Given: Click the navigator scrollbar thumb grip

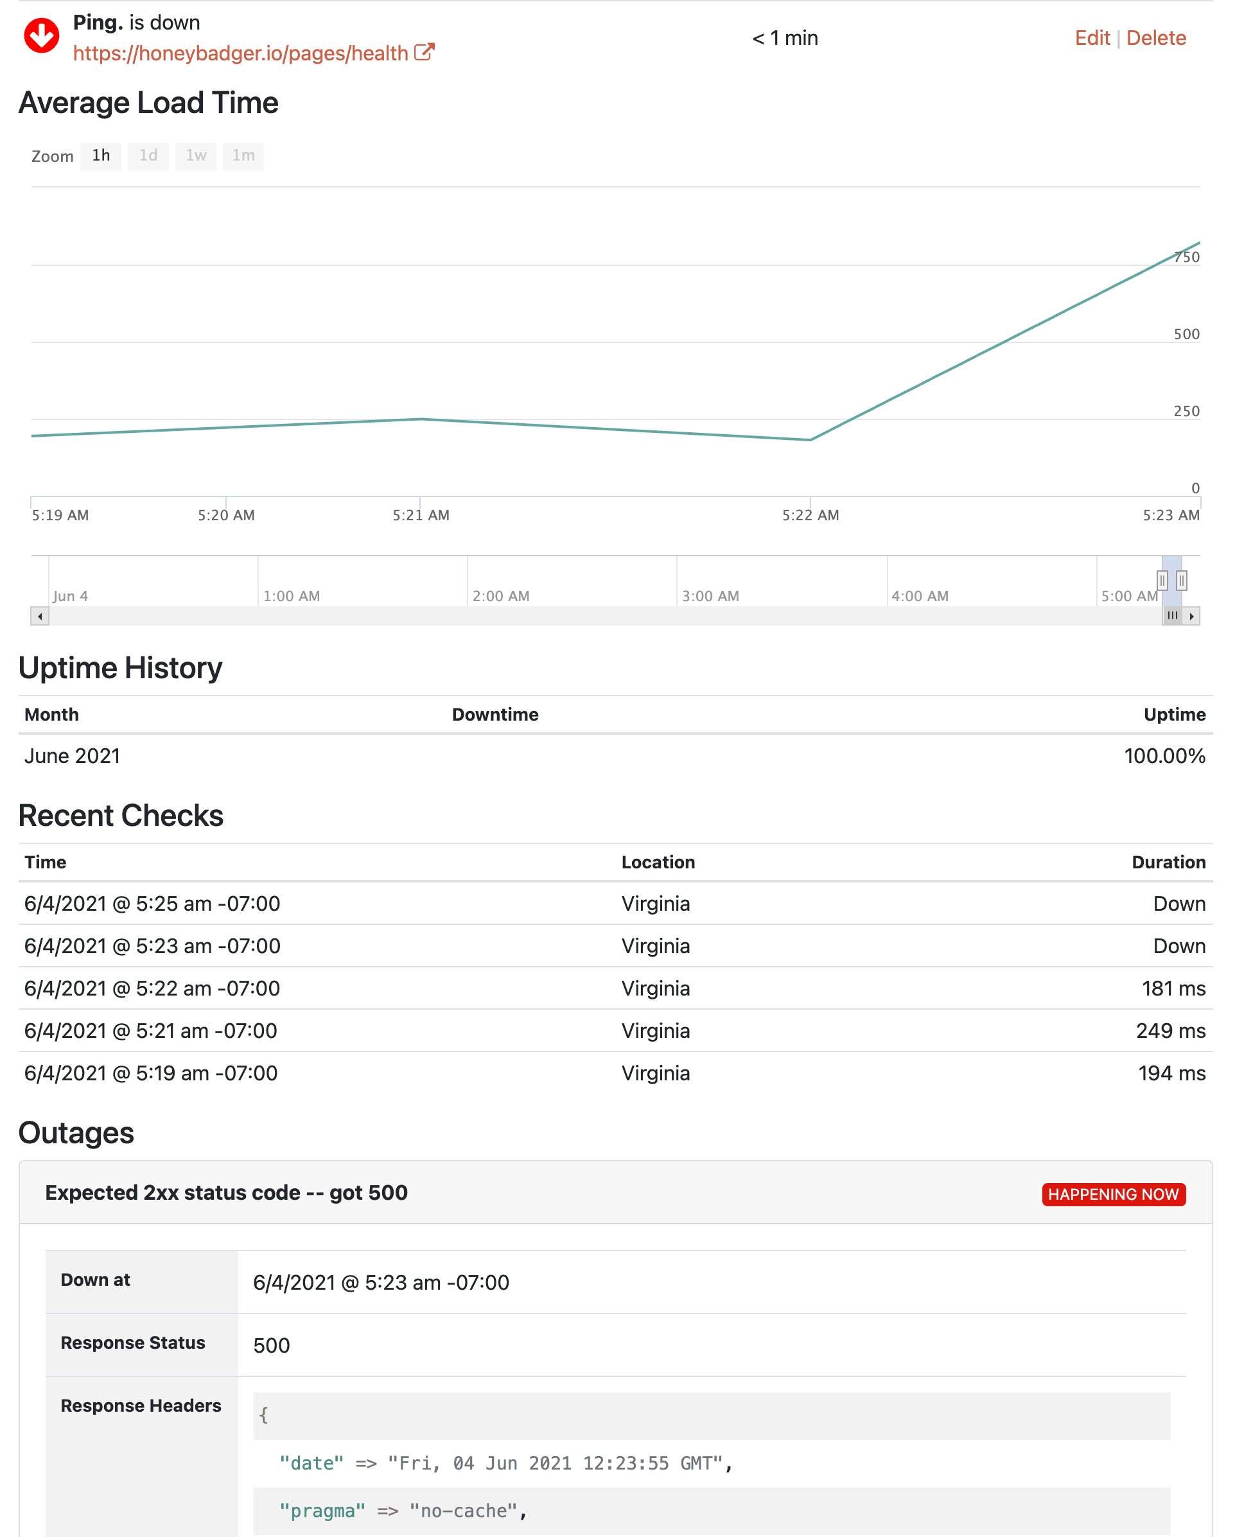Looking at the screenshot, I should (1172, 615).
